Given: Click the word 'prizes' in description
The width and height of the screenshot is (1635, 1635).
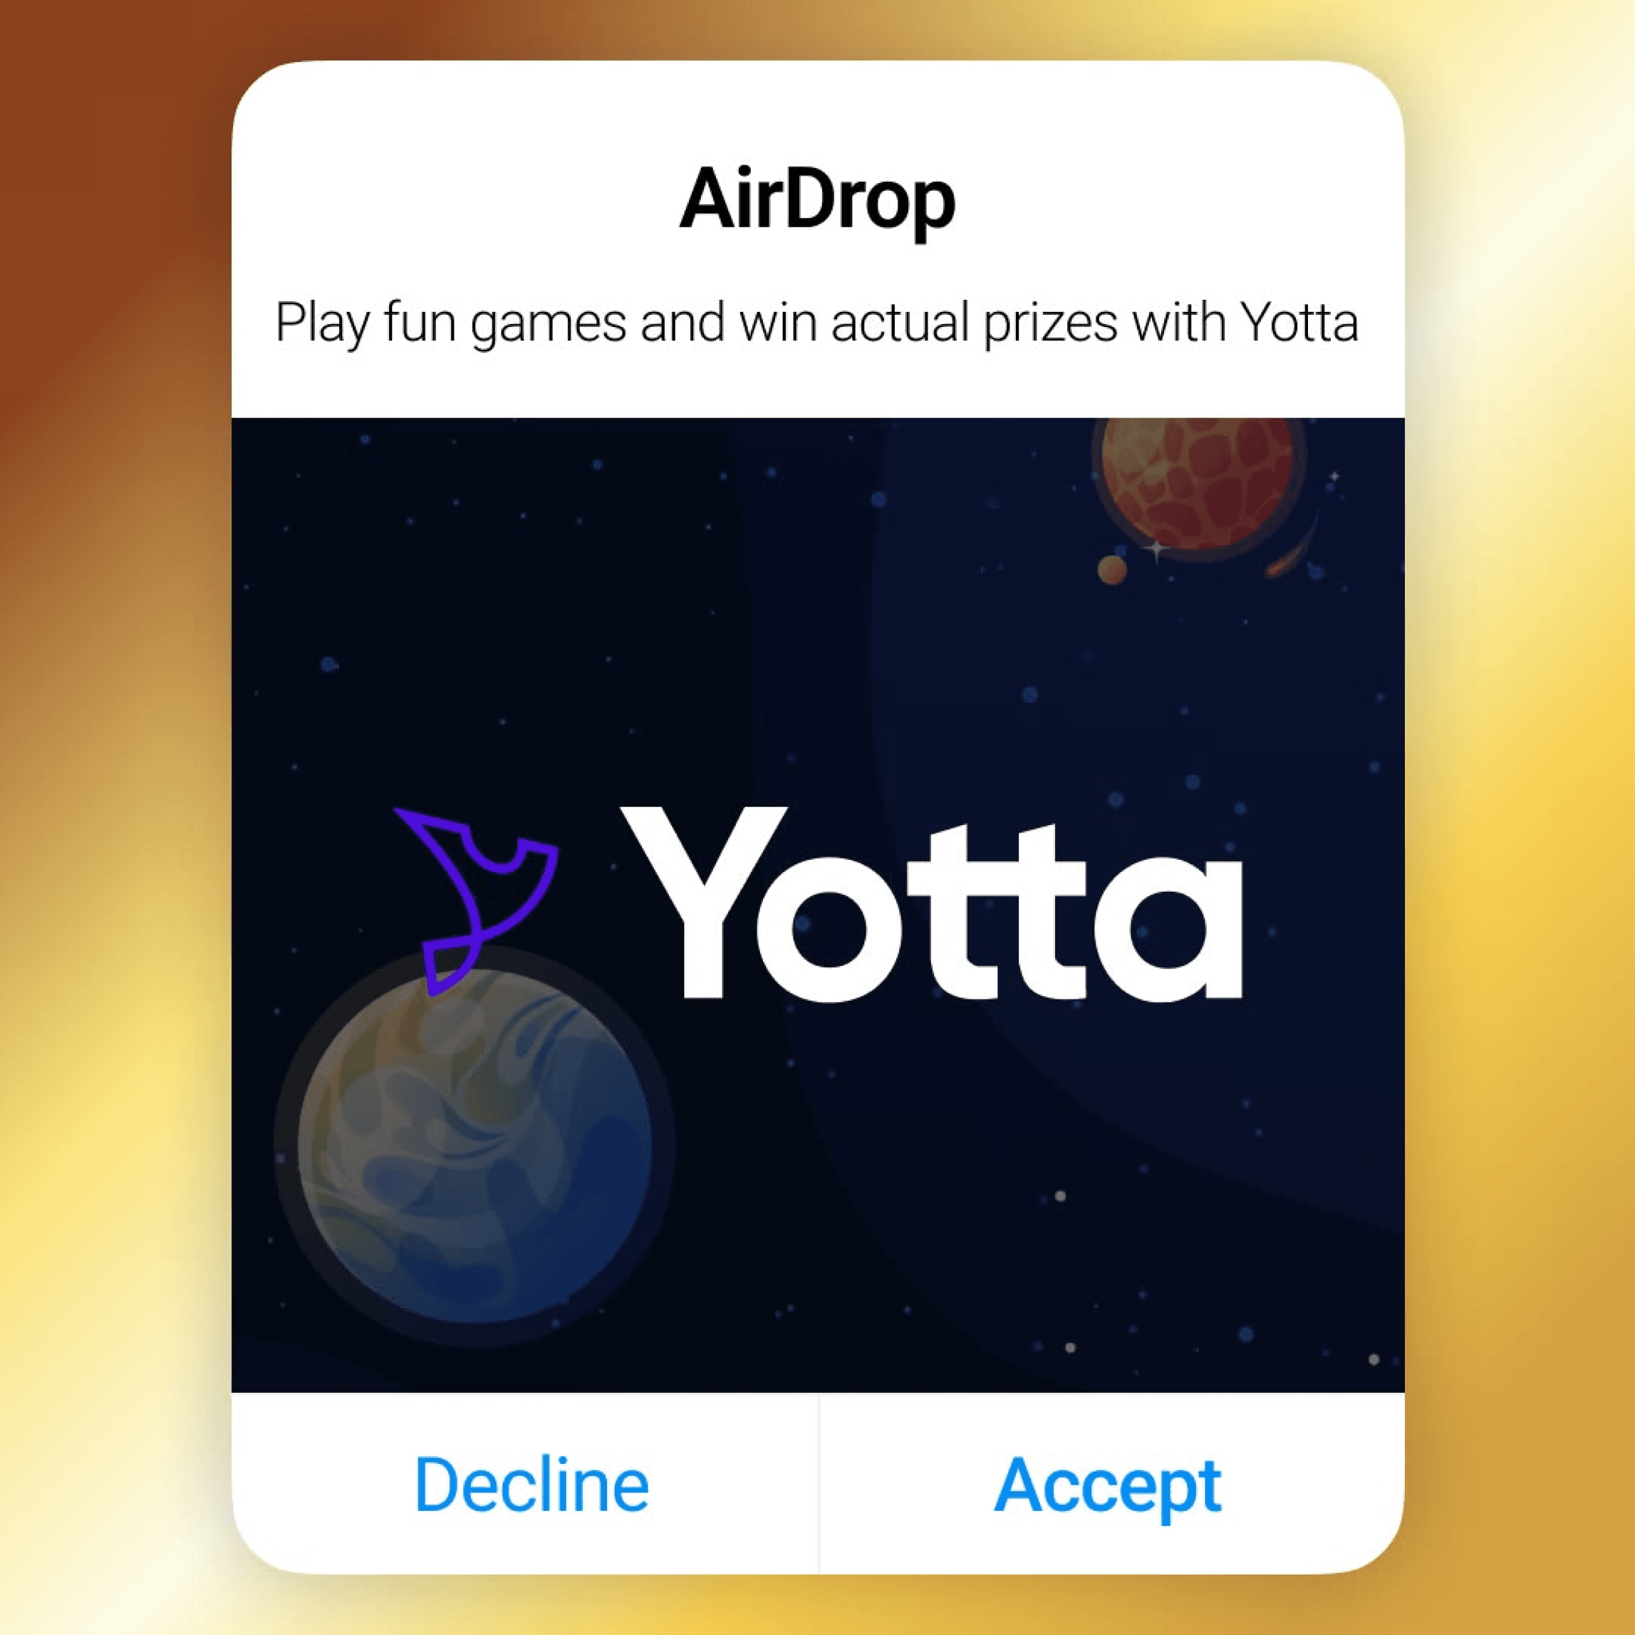Looking at the screenshot, I should click(1049, 325).
